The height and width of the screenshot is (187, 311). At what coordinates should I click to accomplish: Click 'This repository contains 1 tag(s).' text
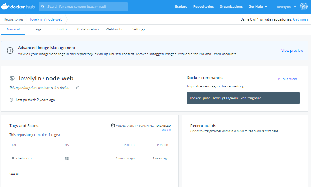35,135
